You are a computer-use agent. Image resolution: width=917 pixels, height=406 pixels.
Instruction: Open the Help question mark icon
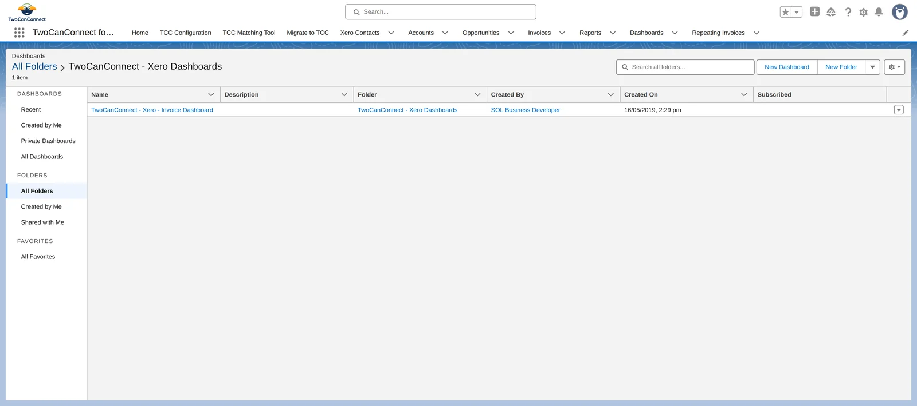pyautogui.click(x=848, y=12)
